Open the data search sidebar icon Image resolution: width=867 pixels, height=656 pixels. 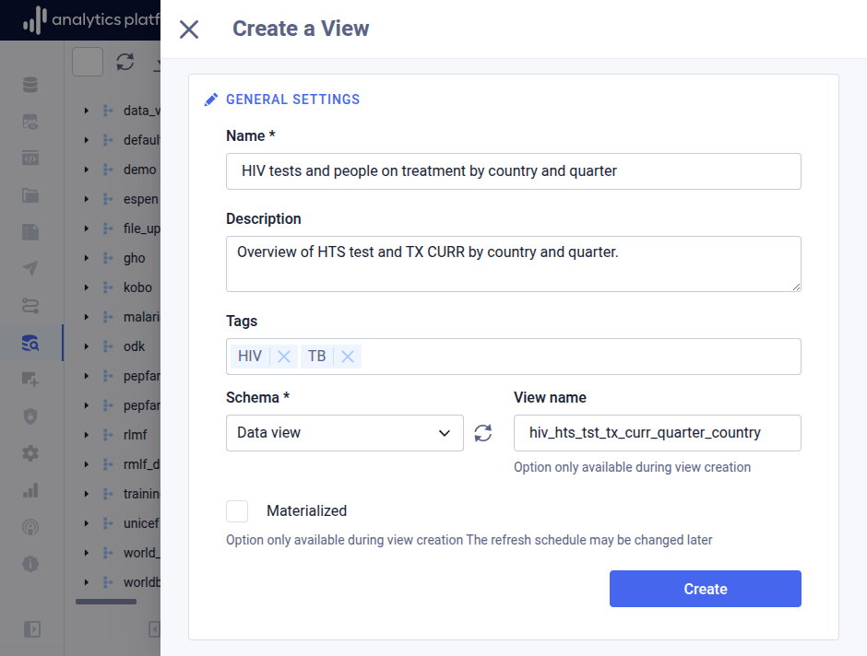[30, 343]
